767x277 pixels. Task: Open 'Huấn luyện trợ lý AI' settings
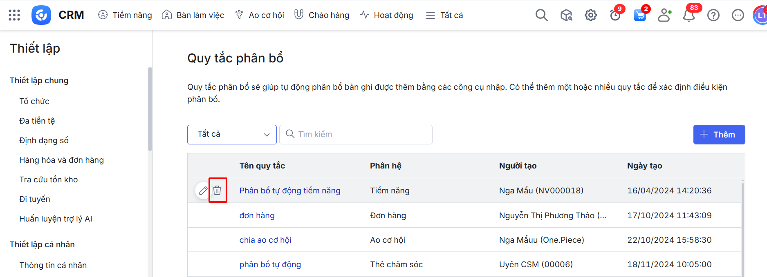56,219
